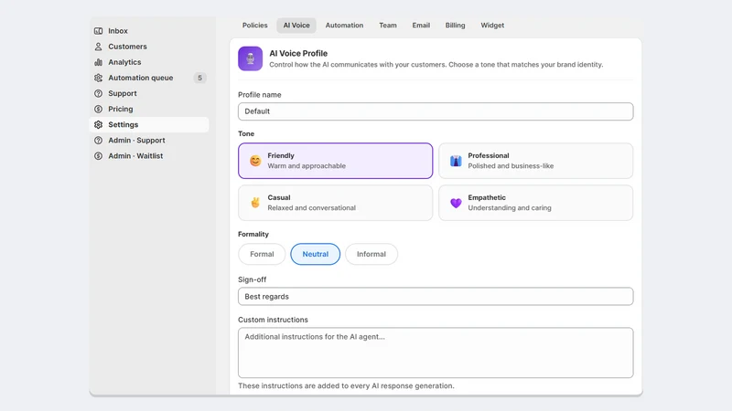Select the Professional tone card
Screen dimensions: 732x411
[x=536, y=161]
